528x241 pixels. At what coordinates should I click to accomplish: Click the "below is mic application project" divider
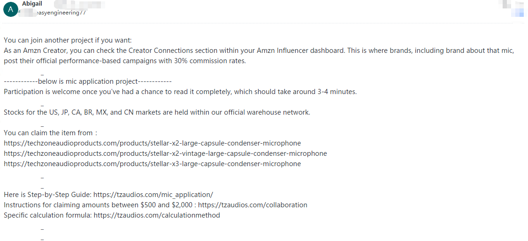(88, 81)
